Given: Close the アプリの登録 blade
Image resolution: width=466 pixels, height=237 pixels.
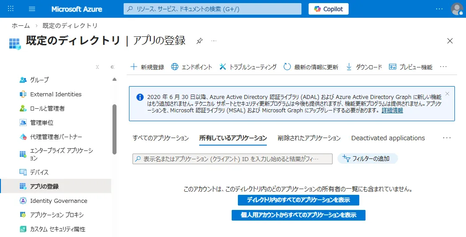Looking at the screenshot, I should point(450,41).
